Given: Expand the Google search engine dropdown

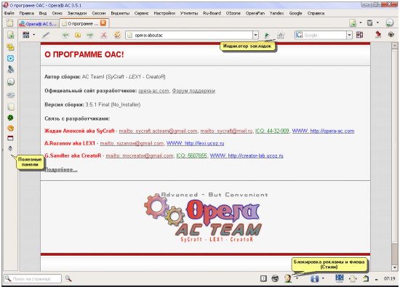Looking at the screenshot, I should pyautogui.click(x=349, y=35).
